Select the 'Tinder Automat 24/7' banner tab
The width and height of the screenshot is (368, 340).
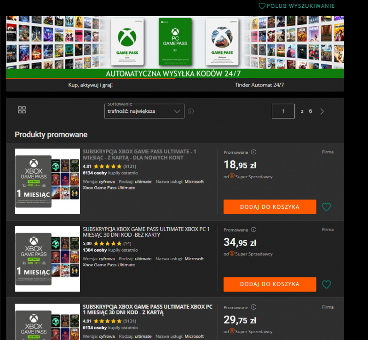pyautogui.click(x=259, y=85)
